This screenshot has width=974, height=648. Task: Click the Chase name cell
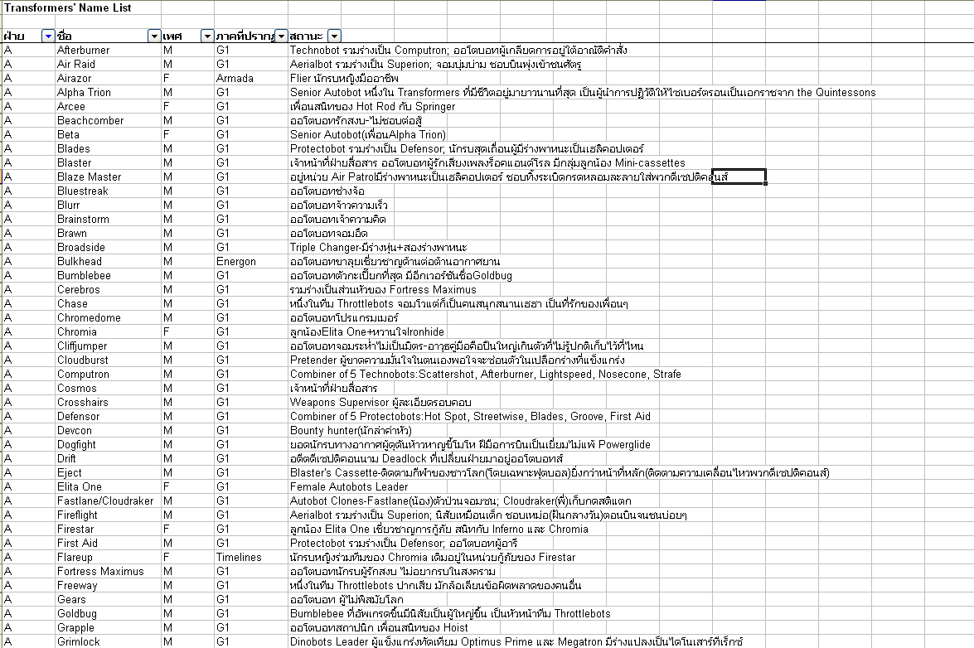[108, 303]
